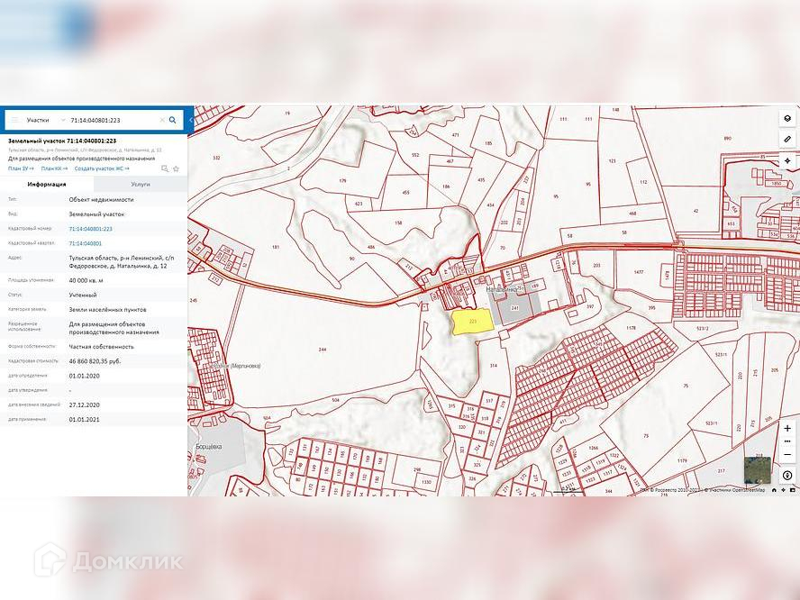Image resolution: width=800 pixels, height=600 pixels.
Task: Collapse the left info panel arrow
Action: pyautogui.click(x=190, y=120)
